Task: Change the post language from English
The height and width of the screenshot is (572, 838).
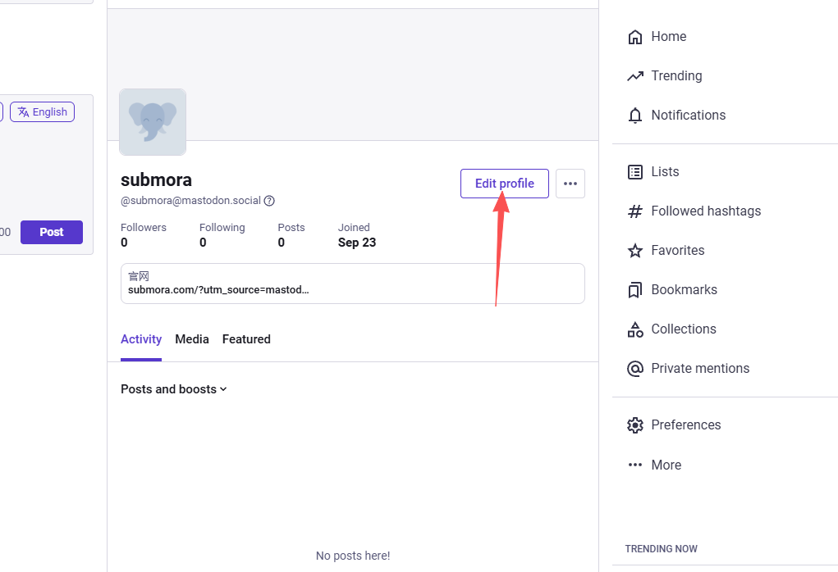Action: 42,112
